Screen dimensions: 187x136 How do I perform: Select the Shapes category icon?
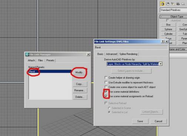pyautogui.click(x=168, y=4)
